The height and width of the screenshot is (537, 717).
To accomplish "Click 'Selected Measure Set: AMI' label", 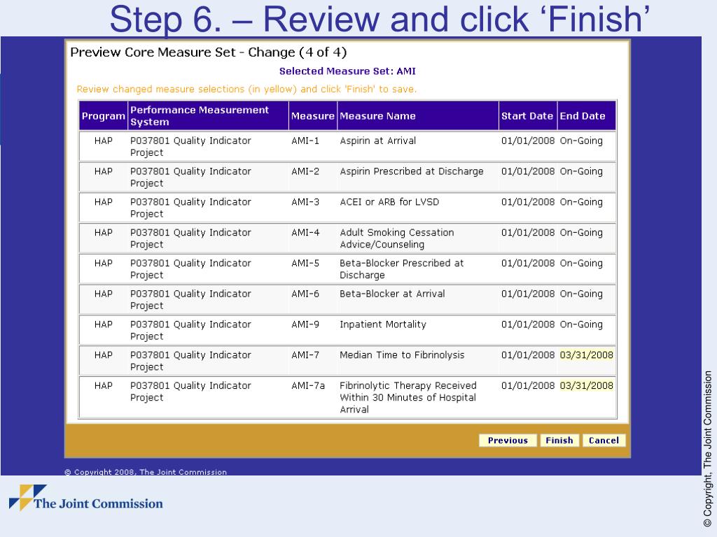I will coord(347,71).
